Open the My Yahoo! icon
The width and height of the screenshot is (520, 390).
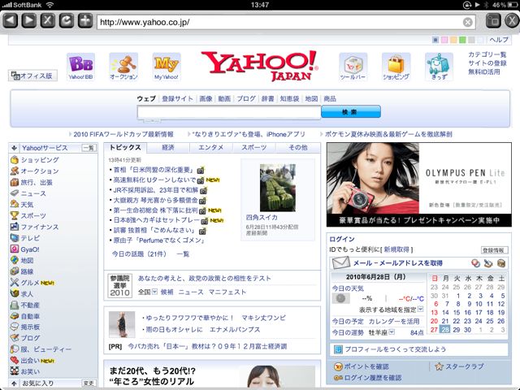pyautogui.click(x=167, y=67)
